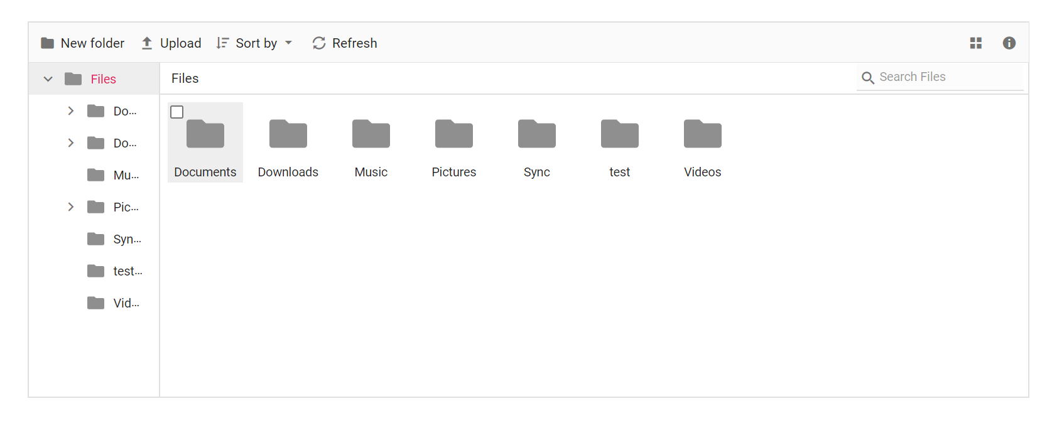The height and width of the screenshot is (433, 1057).
Task: Select the Documents folder icon
Action: pos(205,134)
